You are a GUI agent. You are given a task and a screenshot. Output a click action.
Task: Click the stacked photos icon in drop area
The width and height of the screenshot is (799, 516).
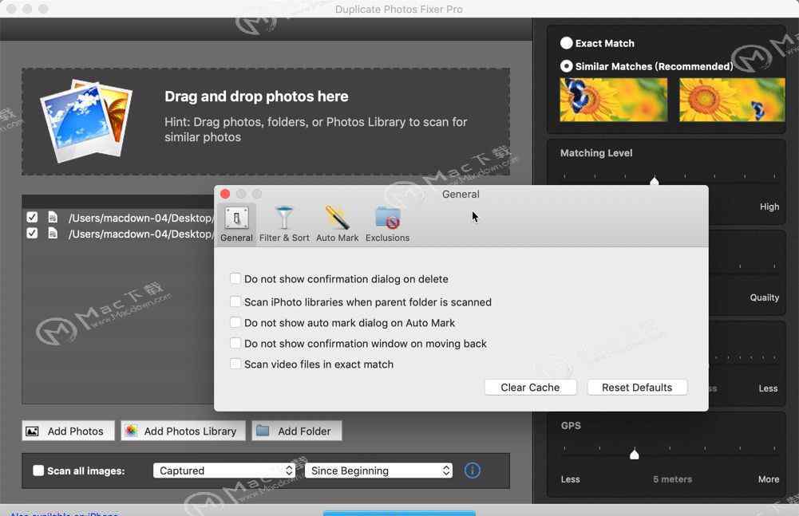point(87,120)
